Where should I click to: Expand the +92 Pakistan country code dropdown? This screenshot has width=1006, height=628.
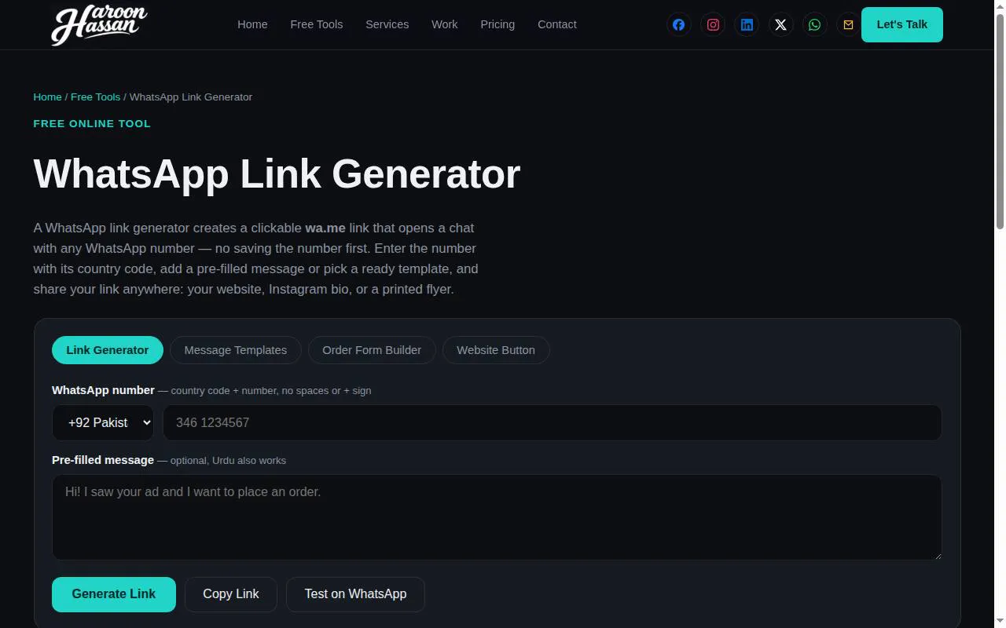point(103,422)
